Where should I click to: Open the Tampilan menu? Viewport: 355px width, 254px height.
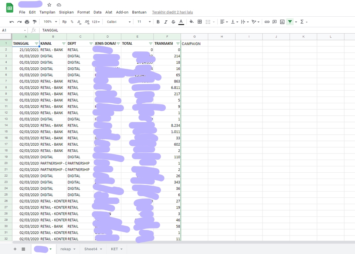pyautogui.click(x=47, y=12)
